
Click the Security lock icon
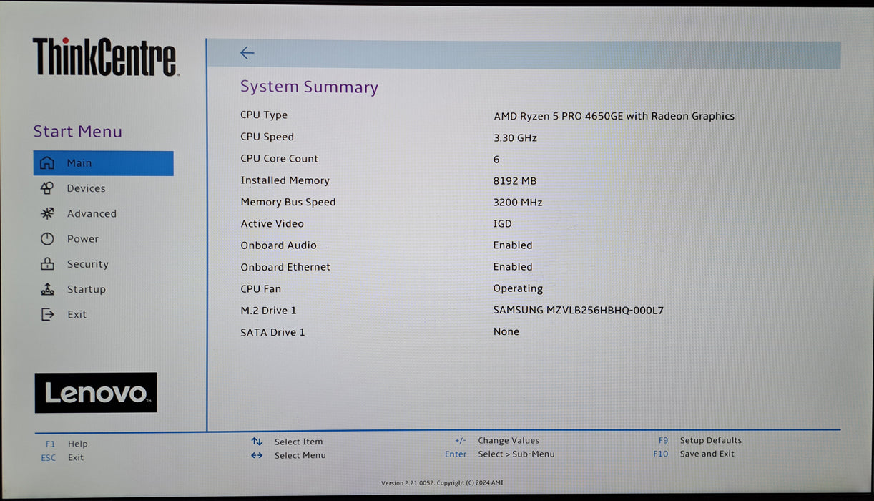point(47,264)
